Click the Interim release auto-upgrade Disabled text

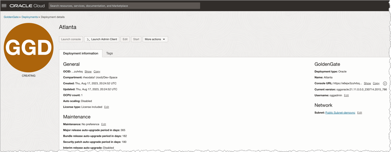[x=108, y=148]
